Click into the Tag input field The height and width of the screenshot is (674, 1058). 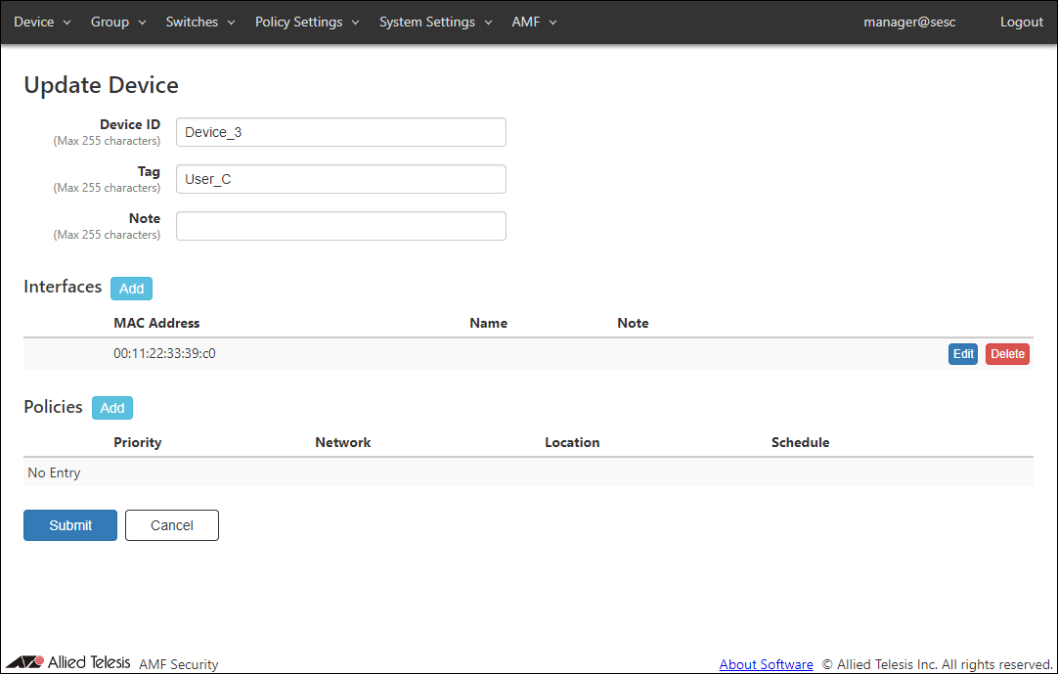point(340,179)
